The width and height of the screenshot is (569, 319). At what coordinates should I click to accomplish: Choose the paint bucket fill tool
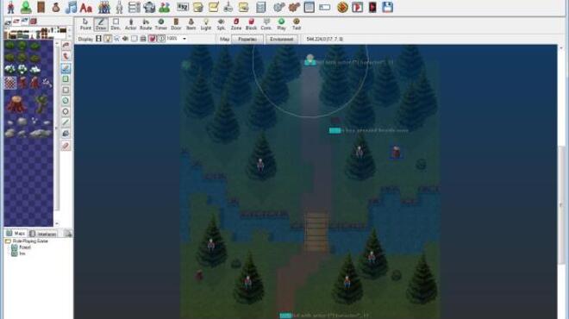[66, 134]
